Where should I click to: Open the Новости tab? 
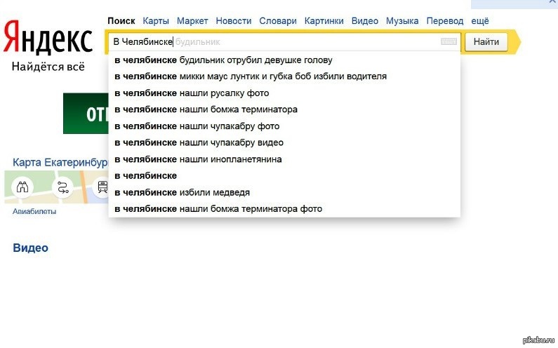(x=233, y=21)
